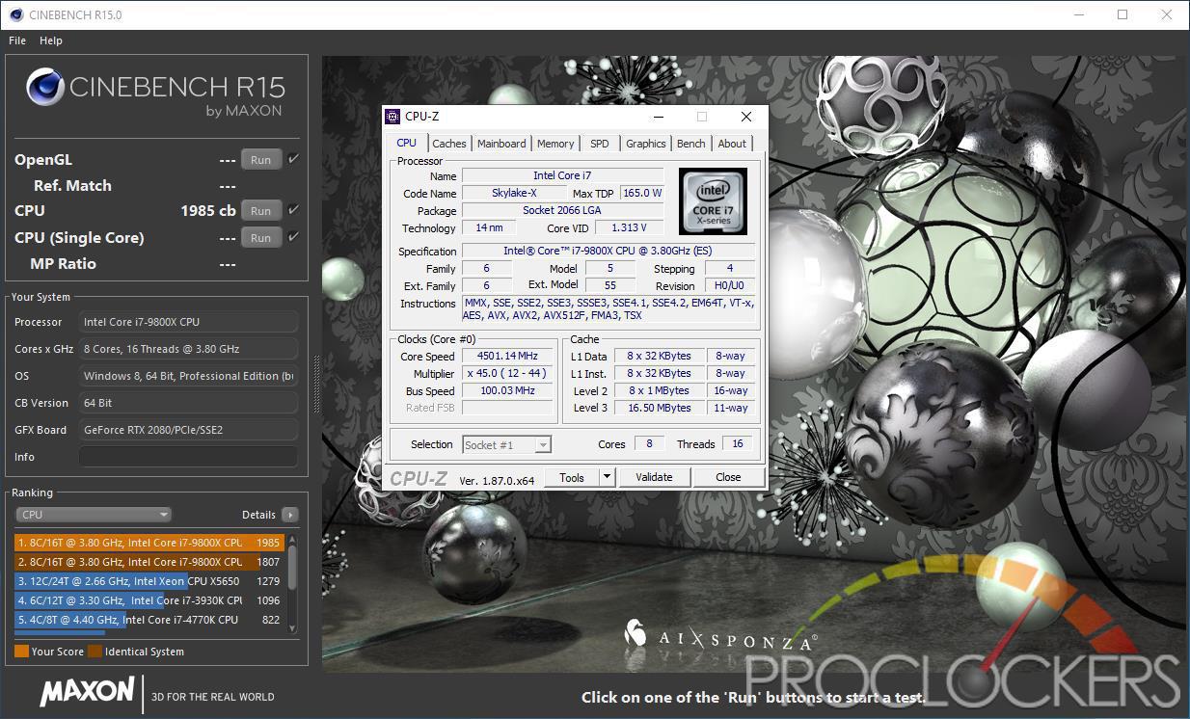Click the Cores x GHz value field
Screen dimensions: 1190x719
click(x=188, y=349)
